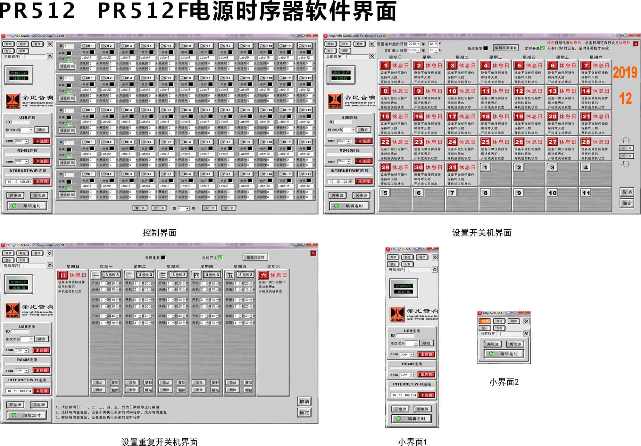Expand panel with the double-down chevron icon
The width and height of the screenshot is (641, 446).
point(526,333)
